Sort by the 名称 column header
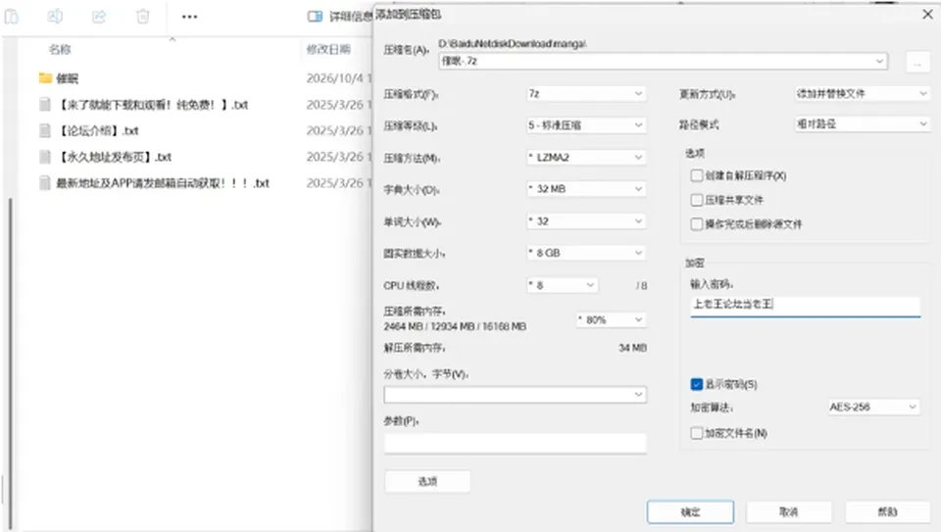Image resolution: width=941 pixels, height=532 pixels. [60, 49]
